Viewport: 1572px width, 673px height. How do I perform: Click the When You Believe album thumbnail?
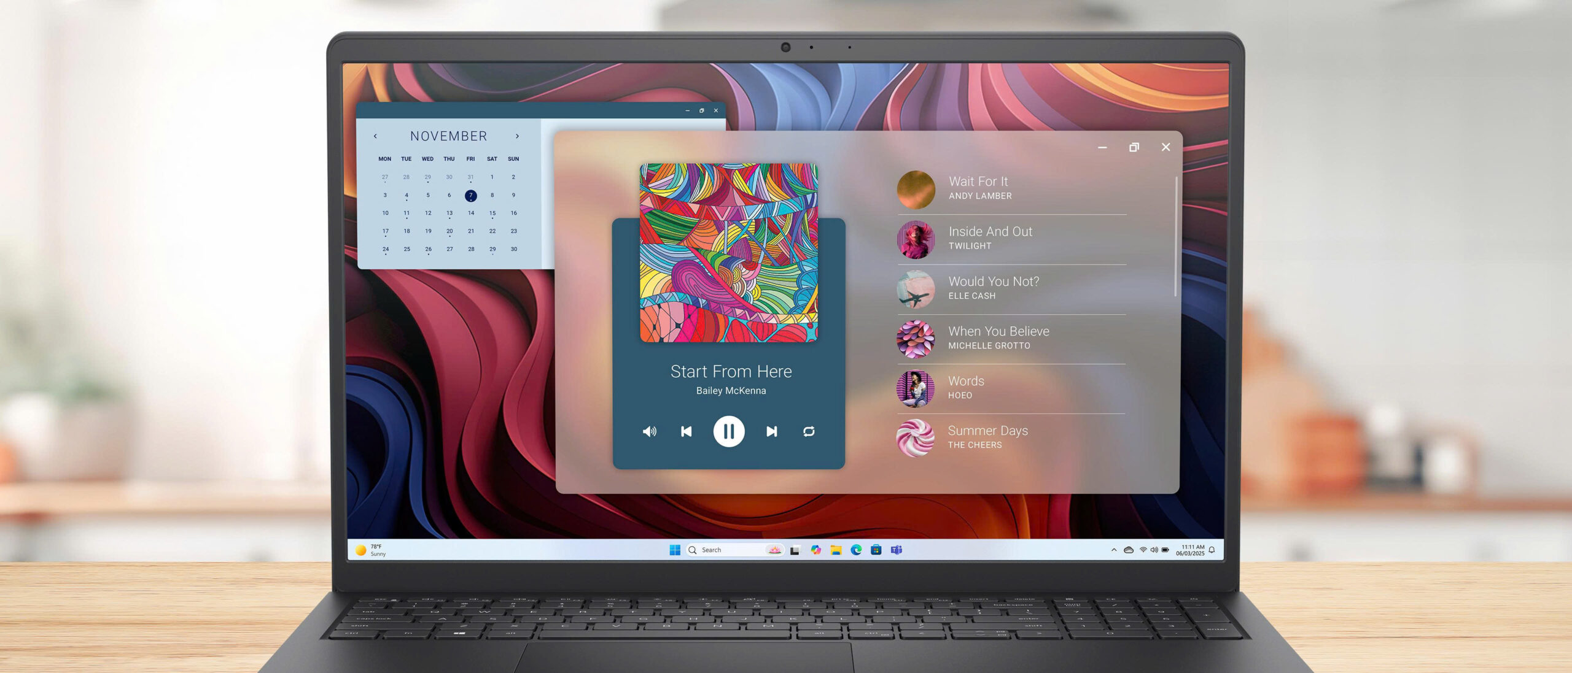coord(915,338)
